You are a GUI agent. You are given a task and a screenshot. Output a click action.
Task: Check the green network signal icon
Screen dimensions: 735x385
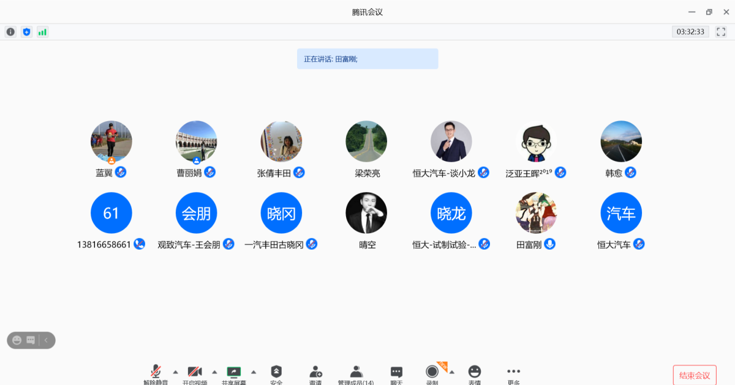[42, 32]
